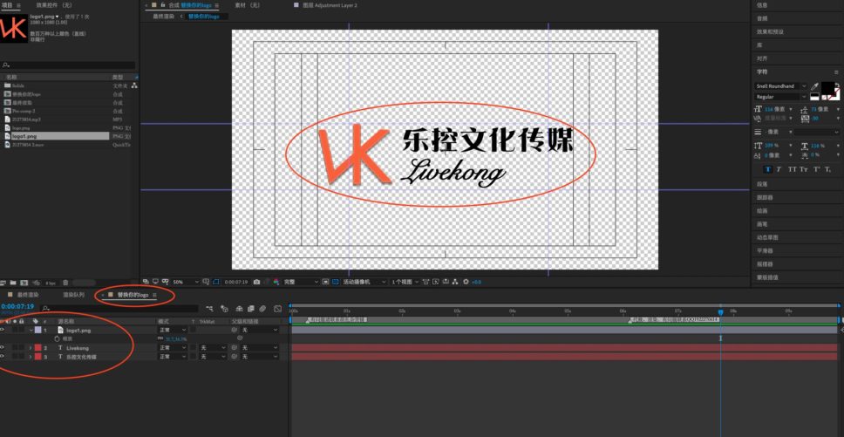
Task: Click the snapshot camera icon in viewer
Action: click(x=256, y=282)
